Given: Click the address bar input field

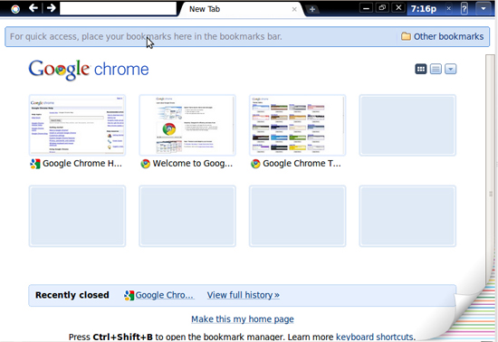Looking at the screenshot, I should tap(118, 8).
